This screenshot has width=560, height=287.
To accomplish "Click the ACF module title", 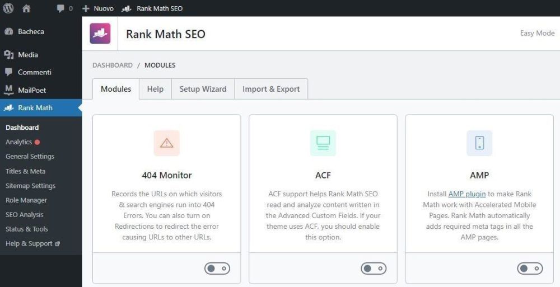I will (323, 175).
